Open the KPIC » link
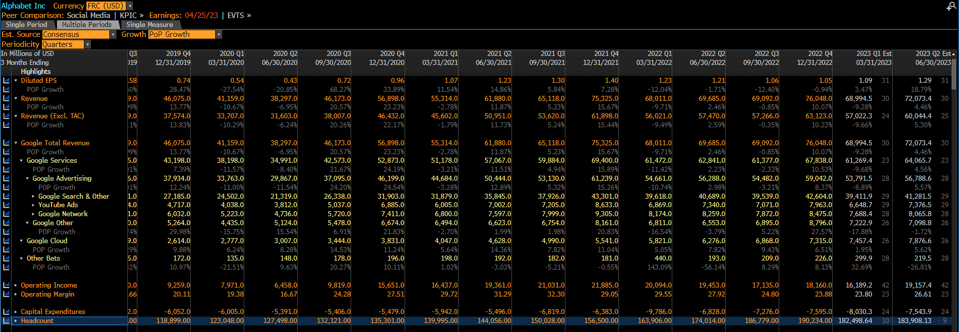Image resolution: width=959 pixels, height=332 pixels. (131, 15)
